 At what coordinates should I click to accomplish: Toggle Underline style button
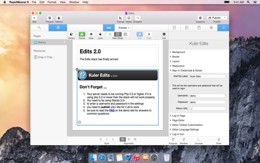(113, 139)
